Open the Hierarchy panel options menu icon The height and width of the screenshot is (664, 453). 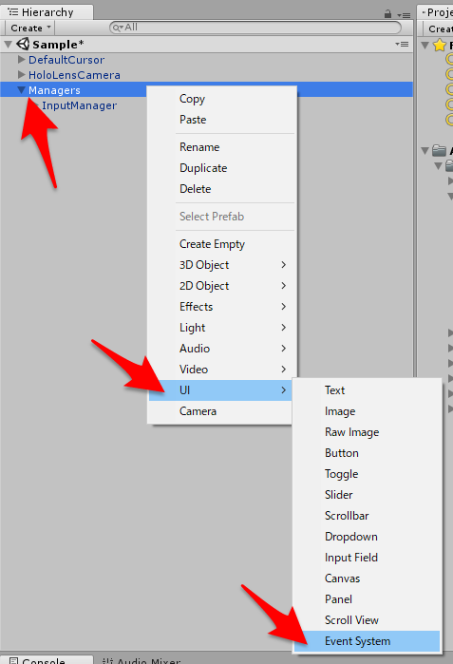click(404, 15)
